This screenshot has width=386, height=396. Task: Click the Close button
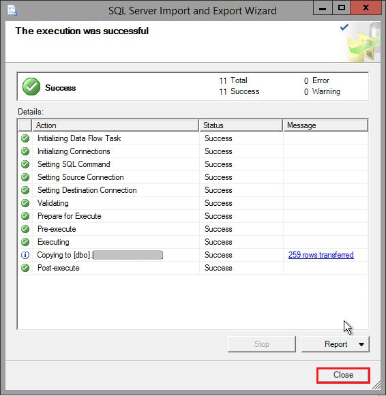pos(343,375)
